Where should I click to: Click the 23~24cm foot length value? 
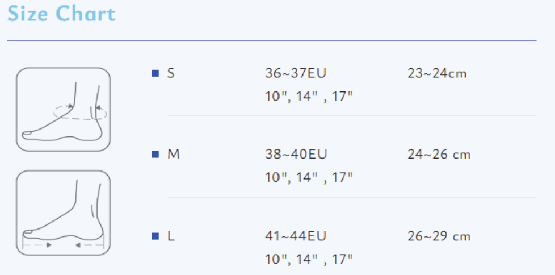point(437,73)
